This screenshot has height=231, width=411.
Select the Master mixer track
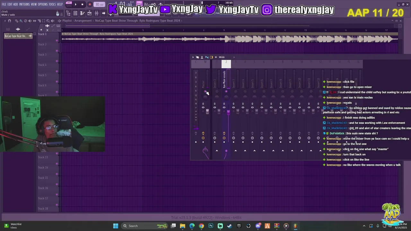pos(203,84)
